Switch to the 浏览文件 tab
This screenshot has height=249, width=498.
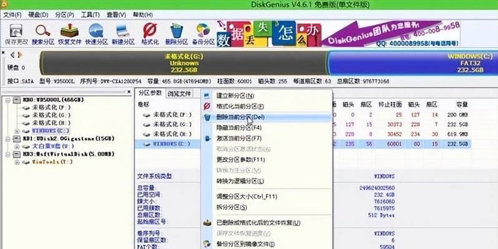point(179,93)
